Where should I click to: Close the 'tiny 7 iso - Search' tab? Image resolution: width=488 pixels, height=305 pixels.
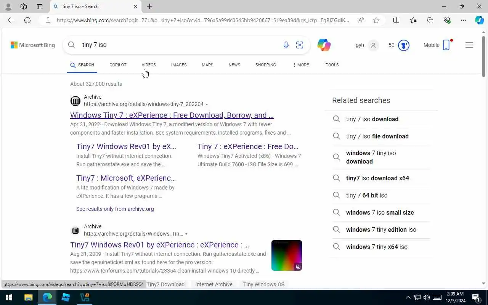(135, 6)
